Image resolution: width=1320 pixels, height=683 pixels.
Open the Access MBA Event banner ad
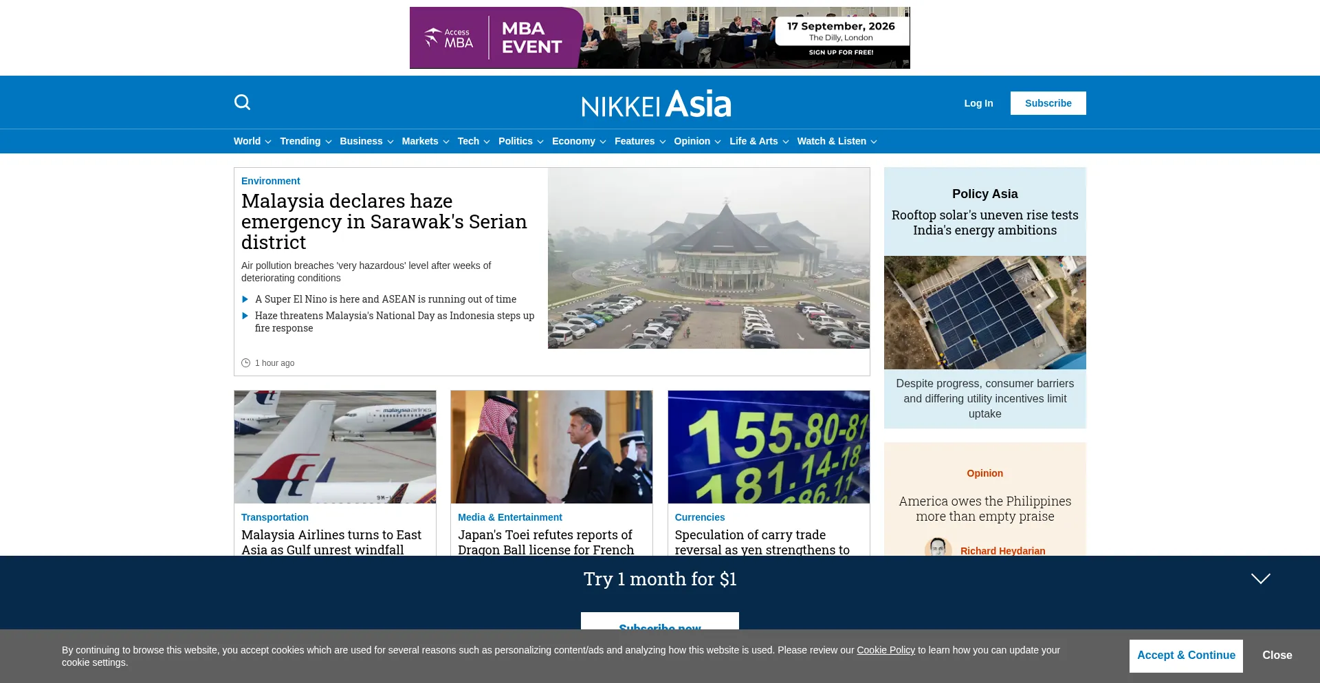660,38
